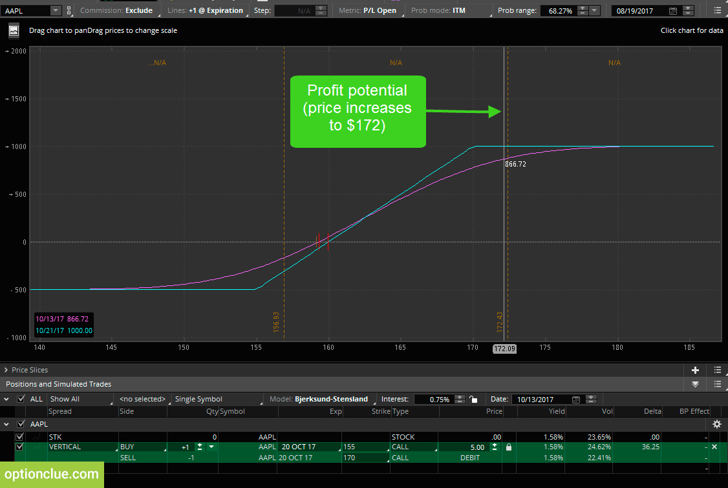
Task: Open the 170 strike dropdown
Action: pyautogui.click(x=366, y=458)
